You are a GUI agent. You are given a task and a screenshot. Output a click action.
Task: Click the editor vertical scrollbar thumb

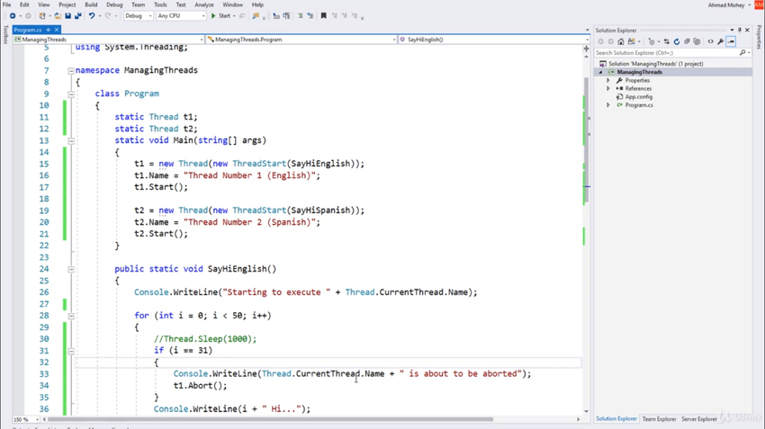coord(586,140)
